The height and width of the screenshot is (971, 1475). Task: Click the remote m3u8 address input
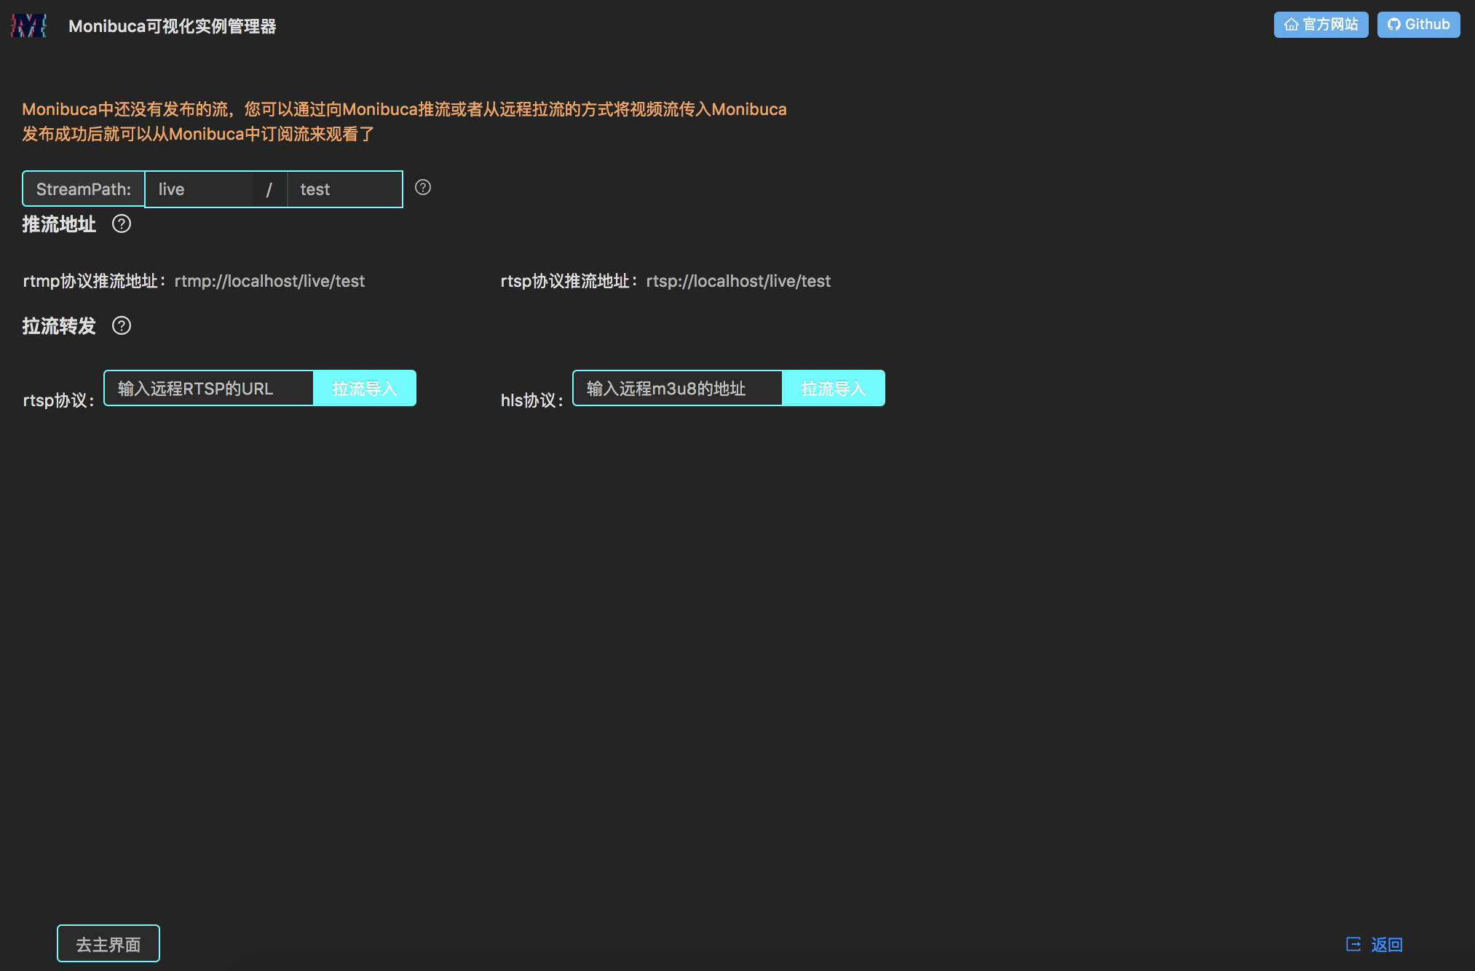[x=678, y=389]
